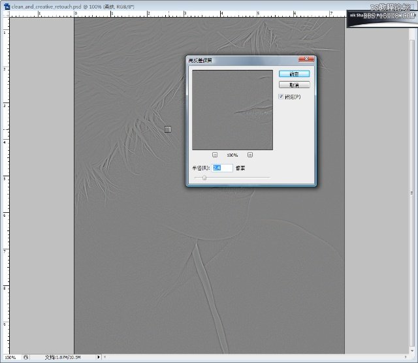Viewport: 418px width, 363px height.
Task: Click the 文档:1.87M/10.5M status text
Action: tap(63, 357)
